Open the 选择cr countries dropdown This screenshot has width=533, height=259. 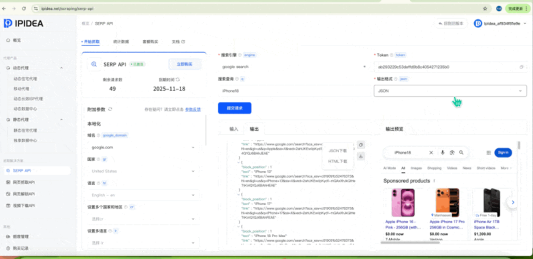[x=144, y=219]
